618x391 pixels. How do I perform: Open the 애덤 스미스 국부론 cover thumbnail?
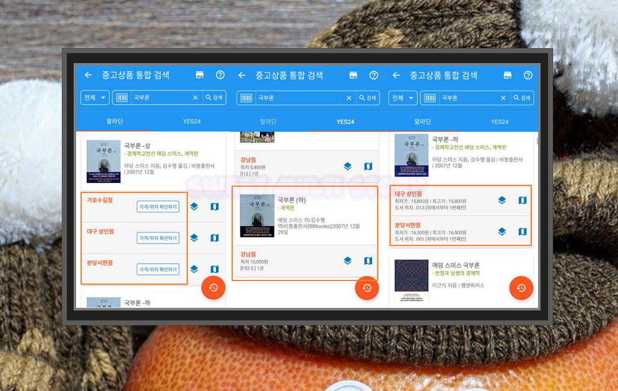[x=411, y=281]
